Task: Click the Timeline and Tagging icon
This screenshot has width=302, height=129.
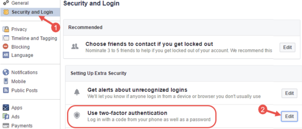Action: [6, 38]
